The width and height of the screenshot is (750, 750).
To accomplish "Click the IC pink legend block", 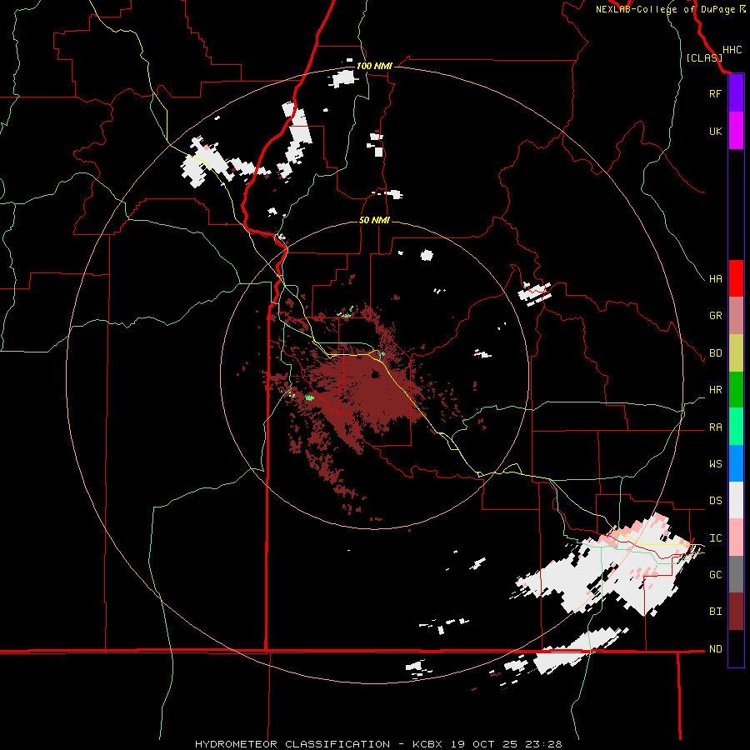I will tap(736, 537).
